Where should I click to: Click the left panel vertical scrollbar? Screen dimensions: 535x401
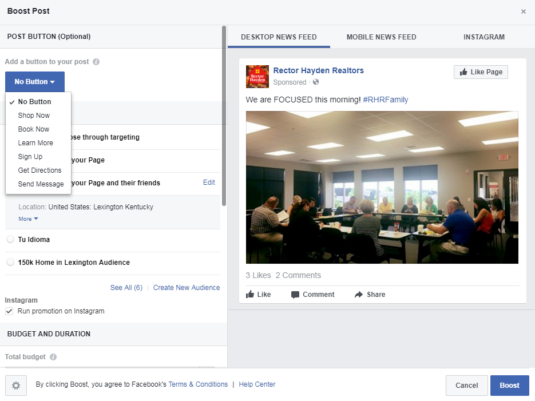click(x=224, y=116)
